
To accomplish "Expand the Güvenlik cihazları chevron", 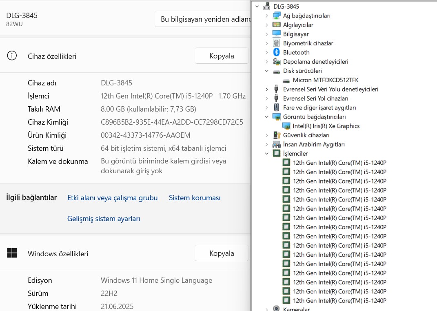I will coord(267,135).
